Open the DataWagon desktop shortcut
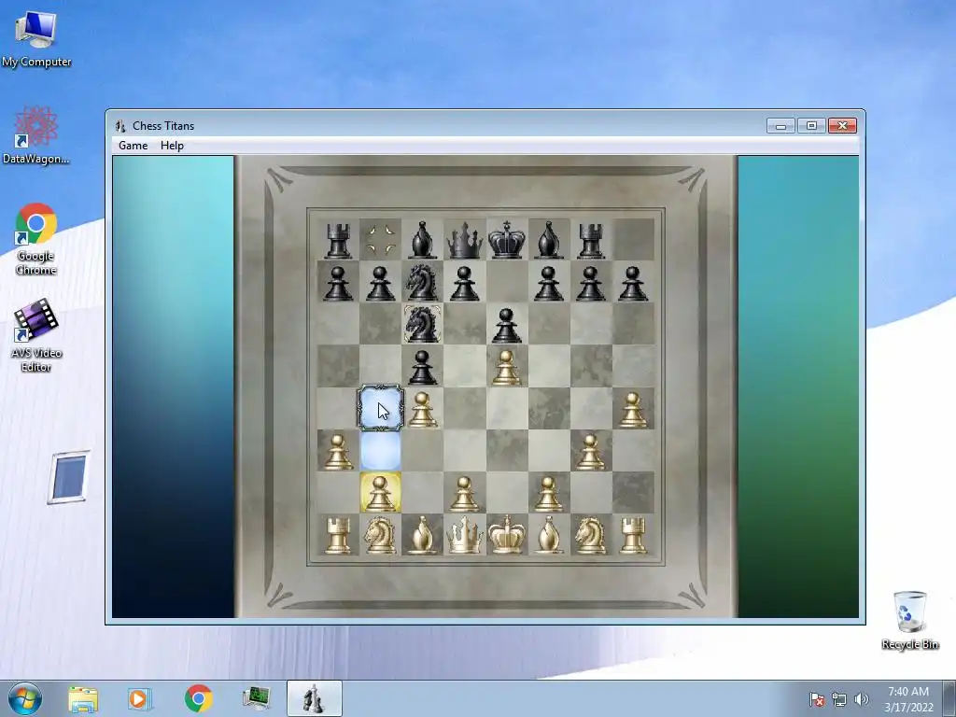956x717 pixels. pyautogui.click(x=36, y=135)
